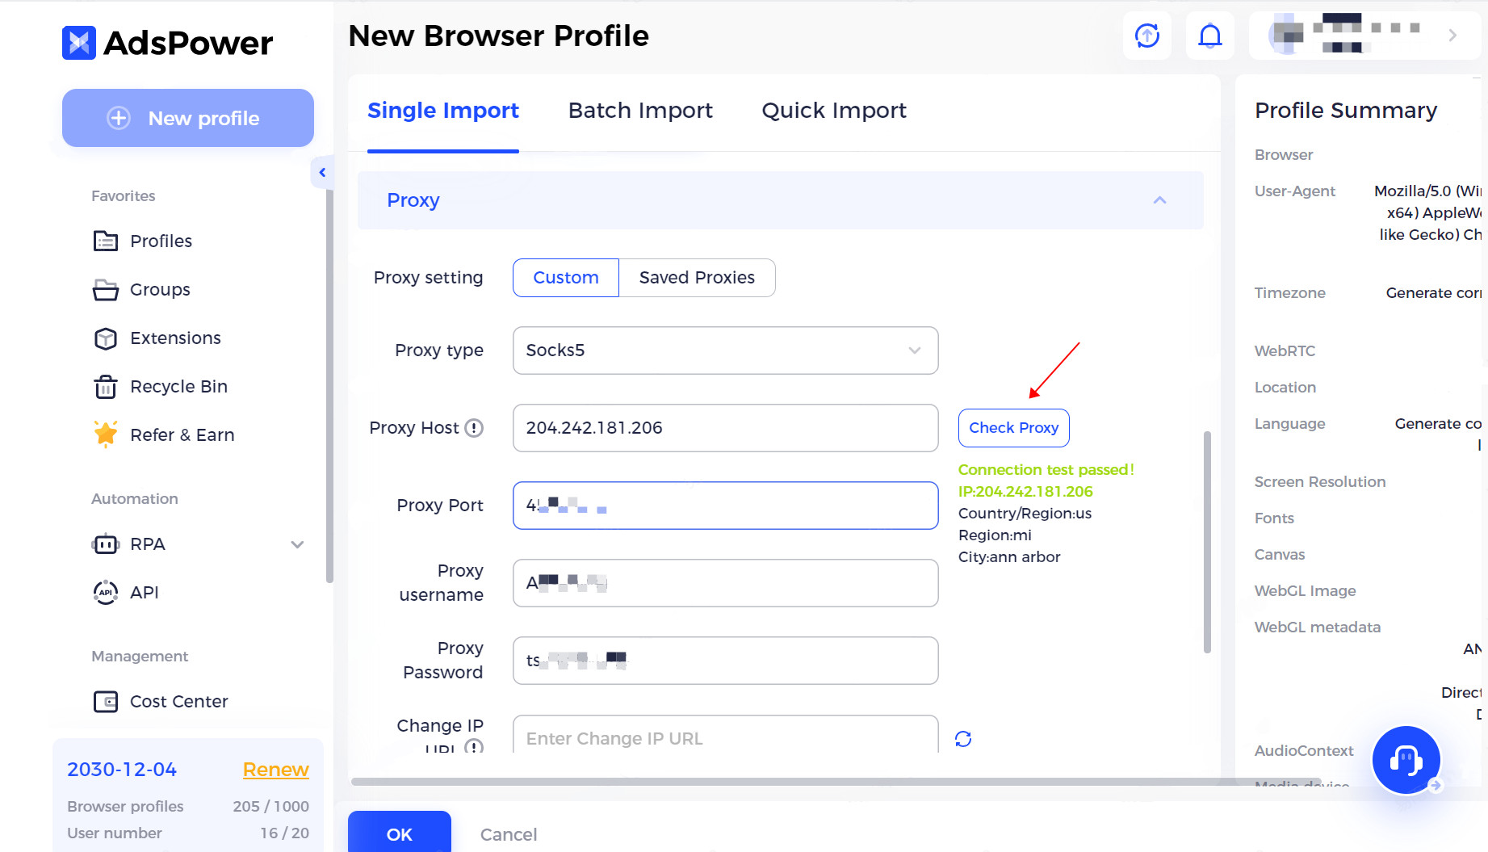The image size is (1488, 852).
Task: Collapse the Proxy section chevron
Action: (x=1159, y=200)
